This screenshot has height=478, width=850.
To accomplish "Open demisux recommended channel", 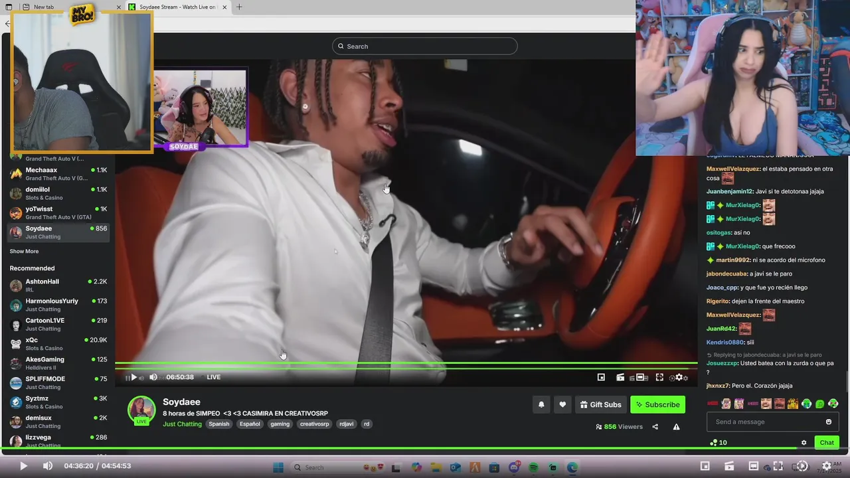I will 58,422.
